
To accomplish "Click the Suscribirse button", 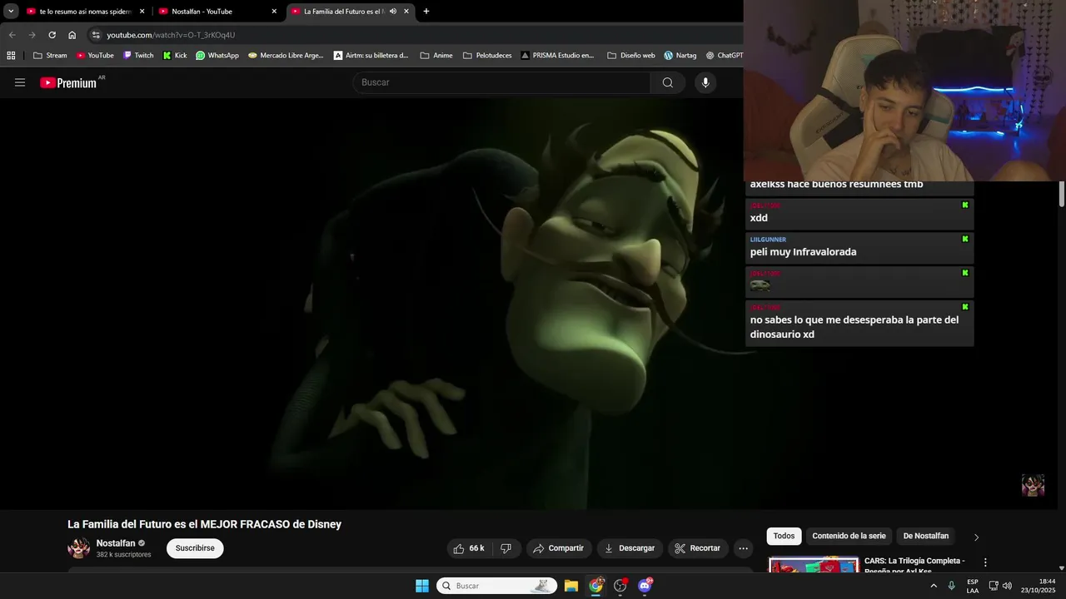I will [x=195, y=548].
